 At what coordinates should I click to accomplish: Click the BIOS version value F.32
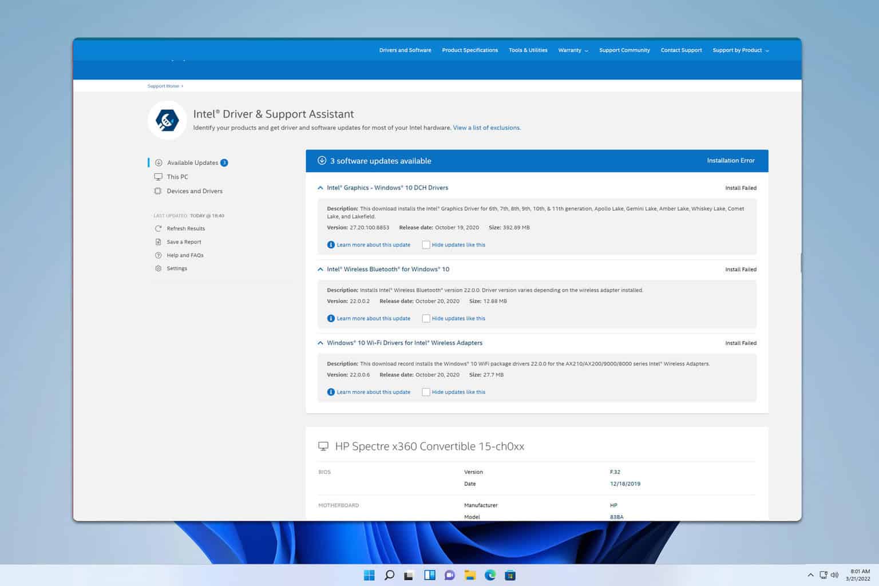click(x=615, y=472)
